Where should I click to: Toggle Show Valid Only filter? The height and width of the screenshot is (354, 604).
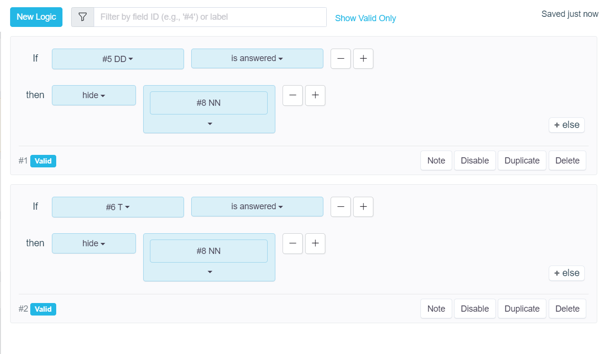pos(365,18)
